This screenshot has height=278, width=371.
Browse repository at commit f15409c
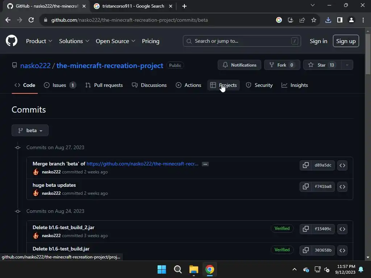coord(342,229)
